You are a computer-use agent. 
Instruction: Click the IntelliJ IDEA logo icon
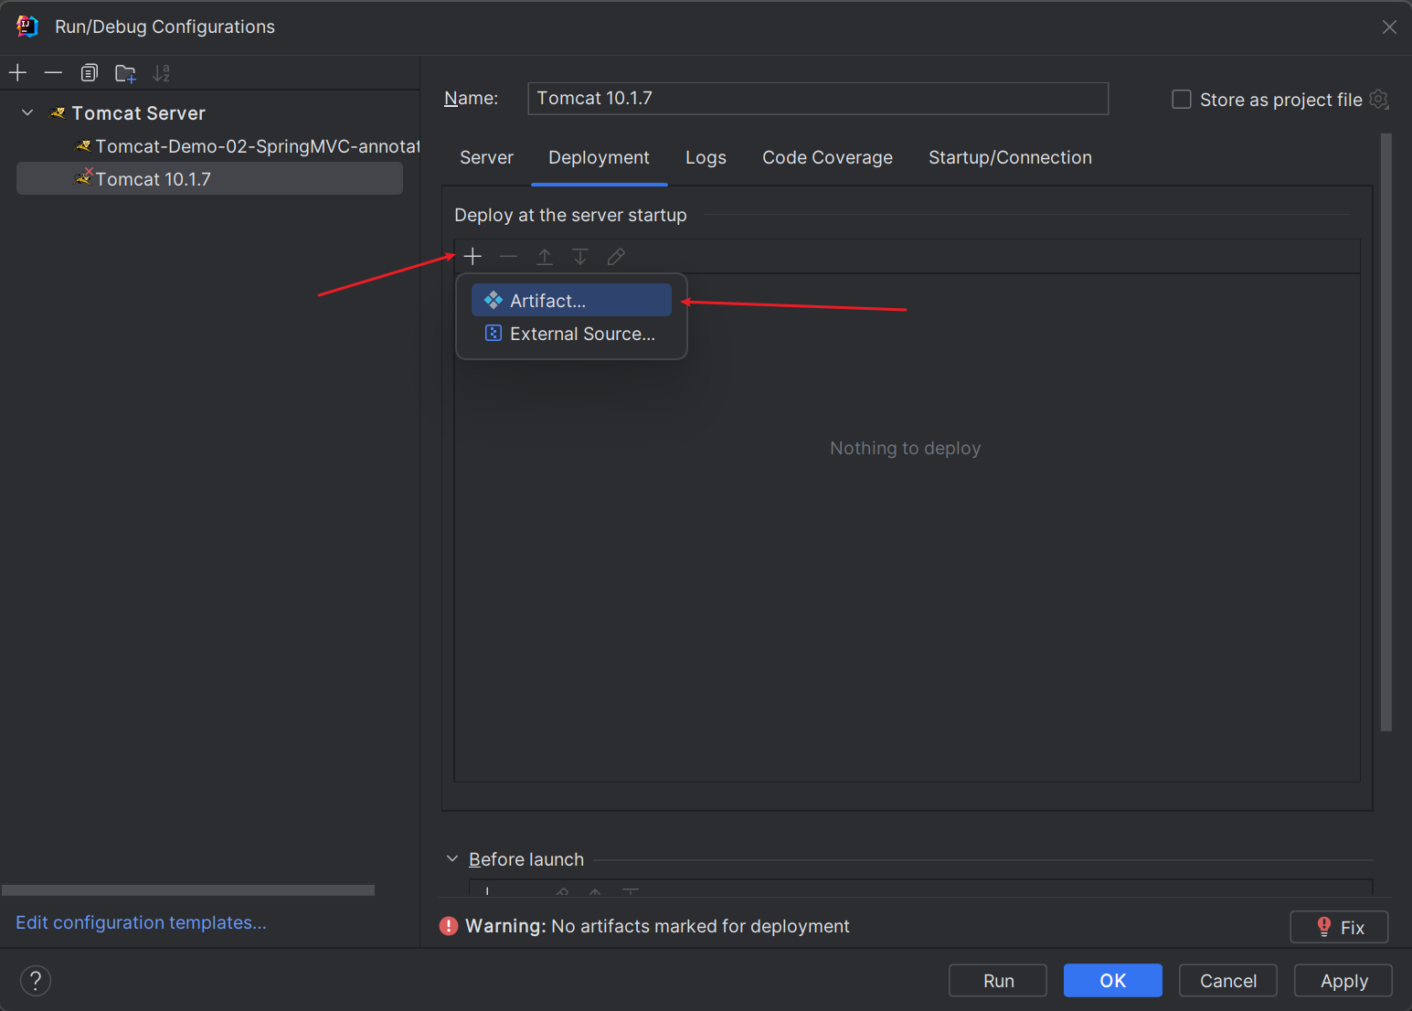coord(27,27)
